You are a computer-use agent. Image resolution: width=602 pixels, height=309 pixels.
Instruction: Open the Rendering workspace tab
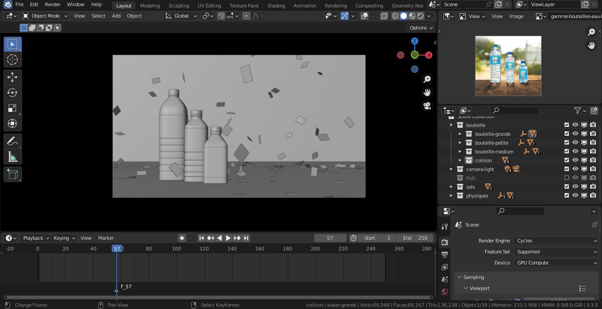(x=336, y=6)
